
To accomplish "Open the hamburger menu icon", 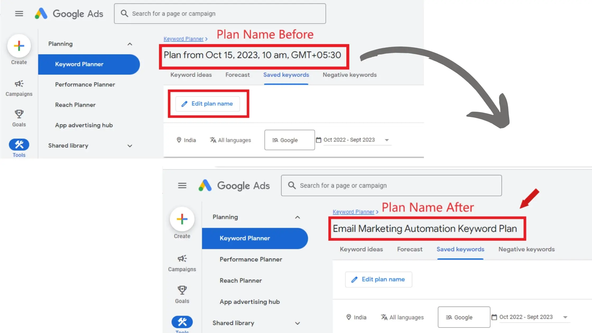I will [x=19, y=13].
